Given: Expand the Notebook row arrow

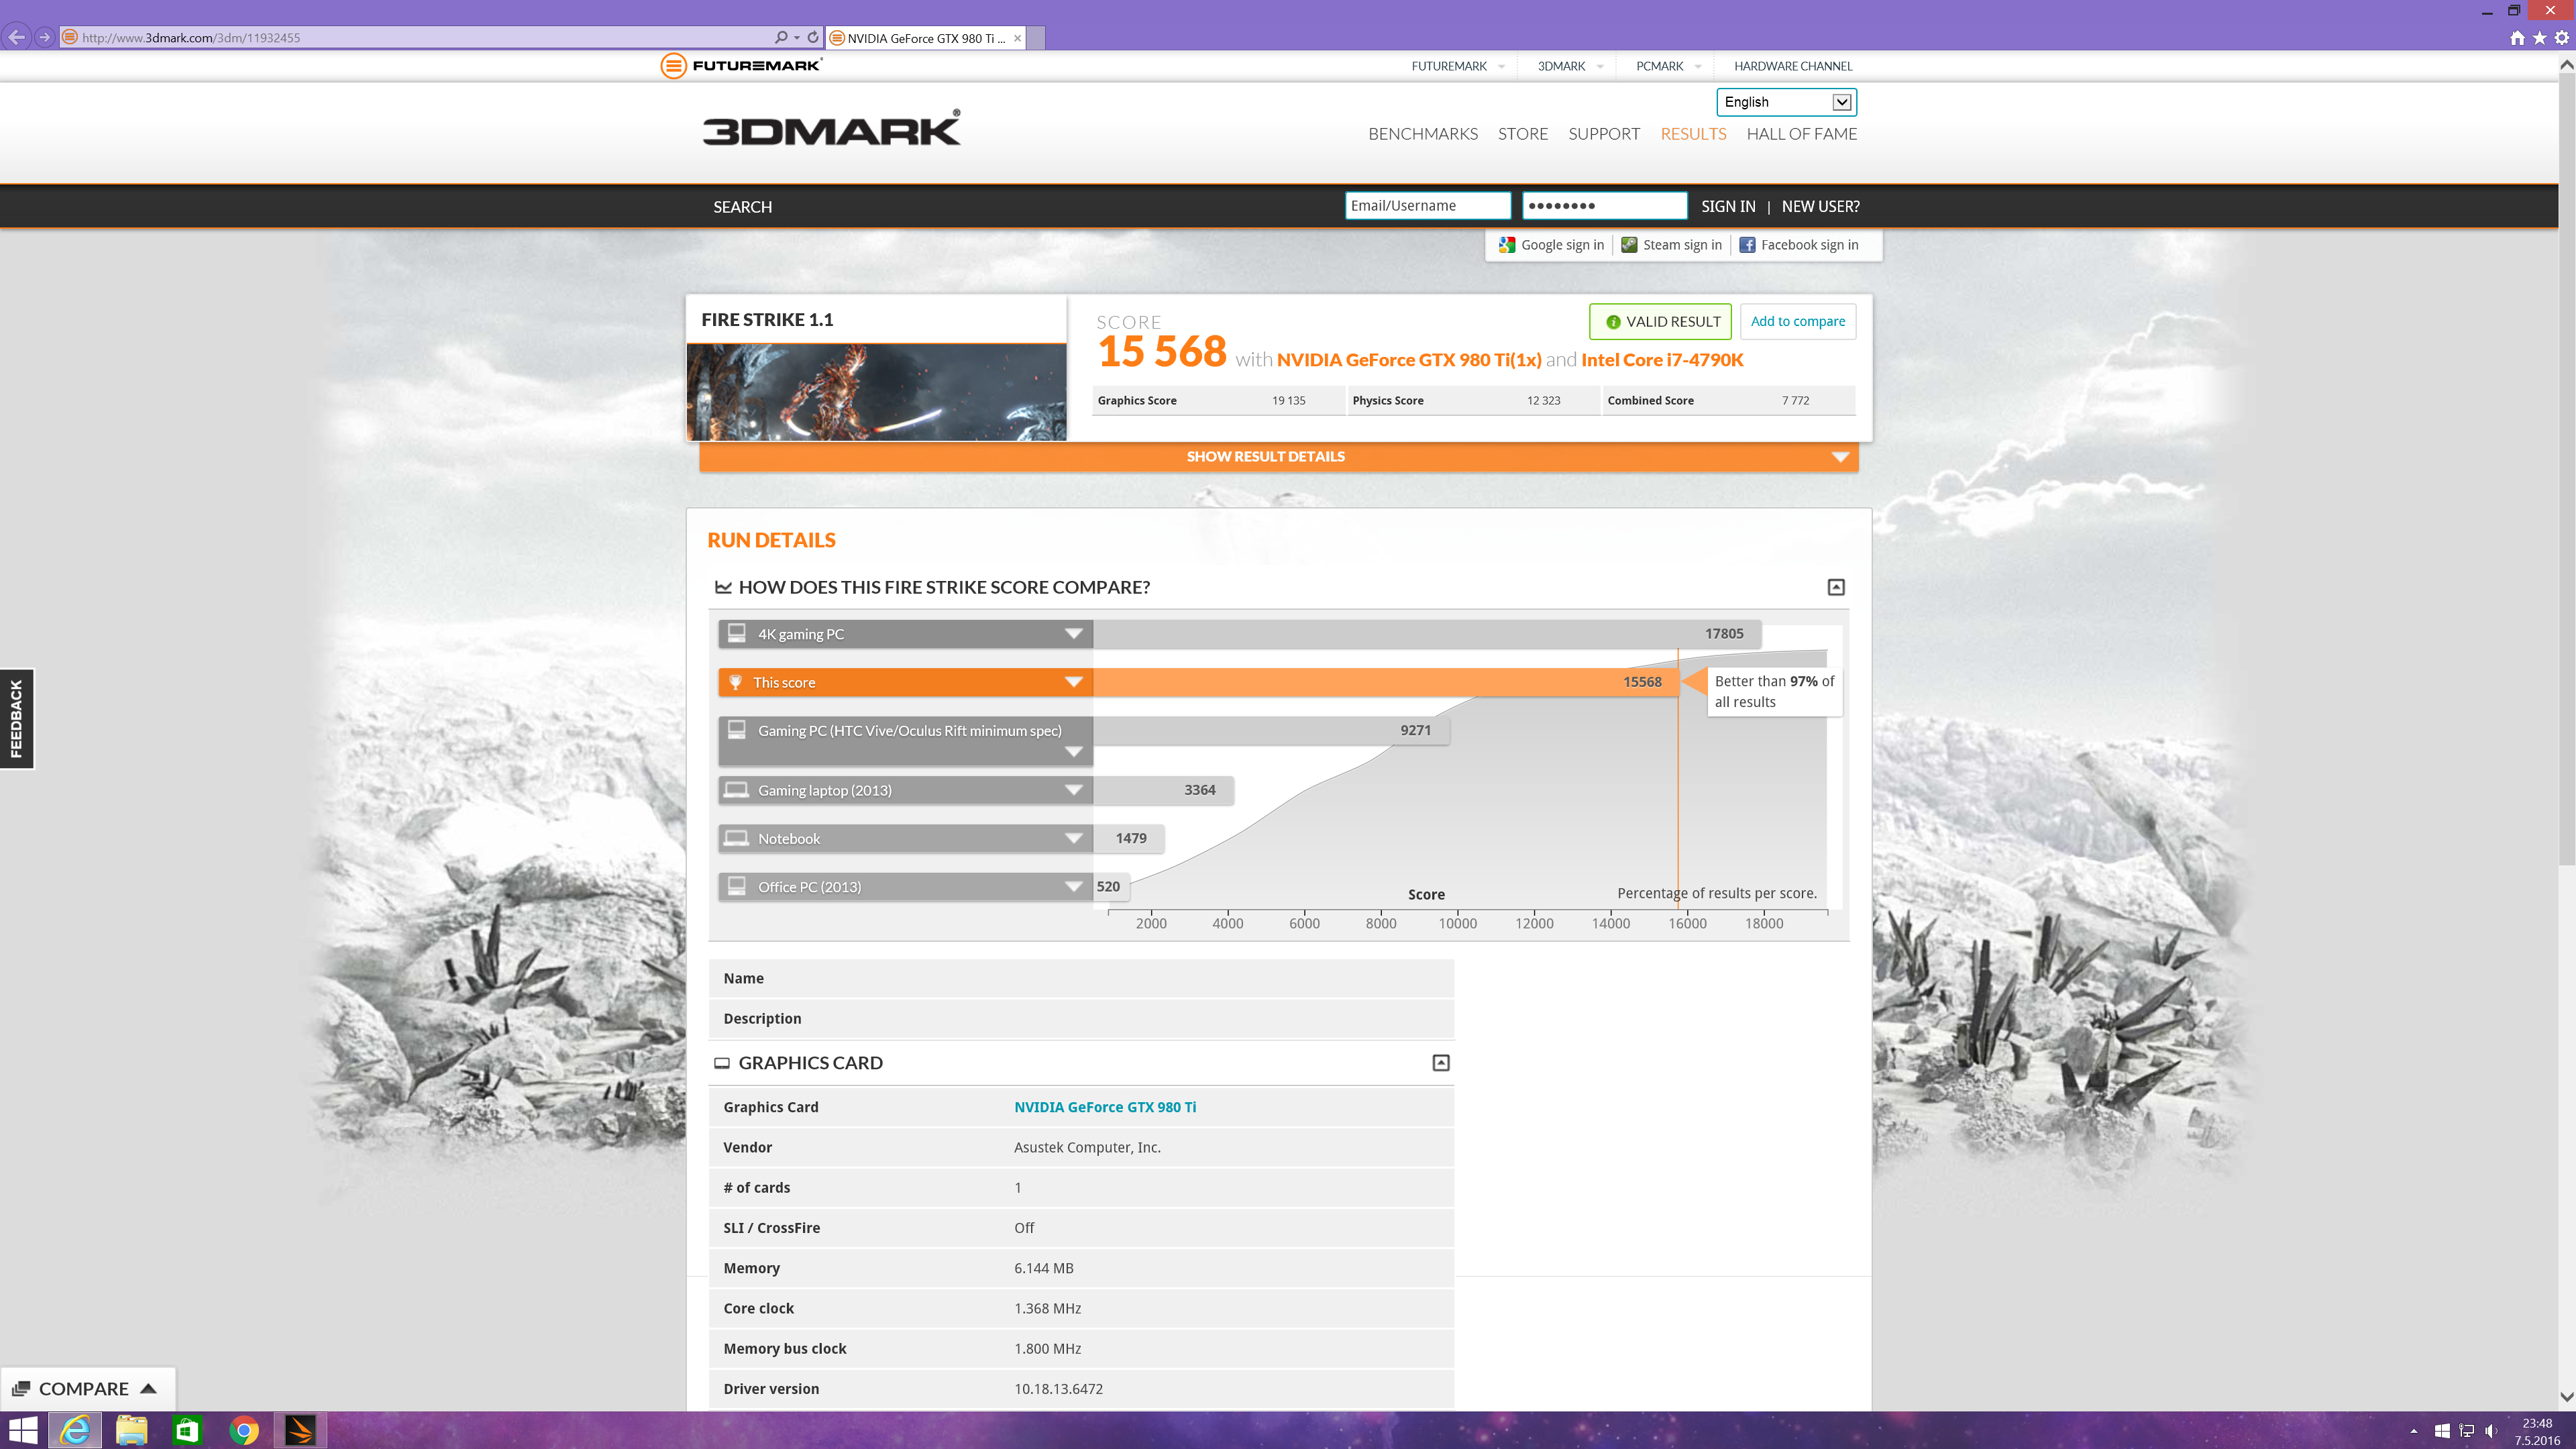Looking at the screenshot, I should point(1073,839).
